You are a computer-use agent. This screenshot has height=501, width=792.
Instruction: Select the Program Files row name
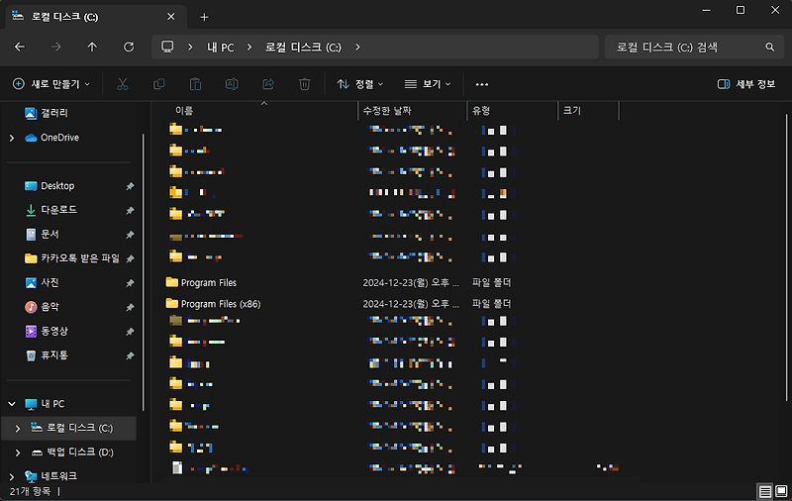point(209,283)
